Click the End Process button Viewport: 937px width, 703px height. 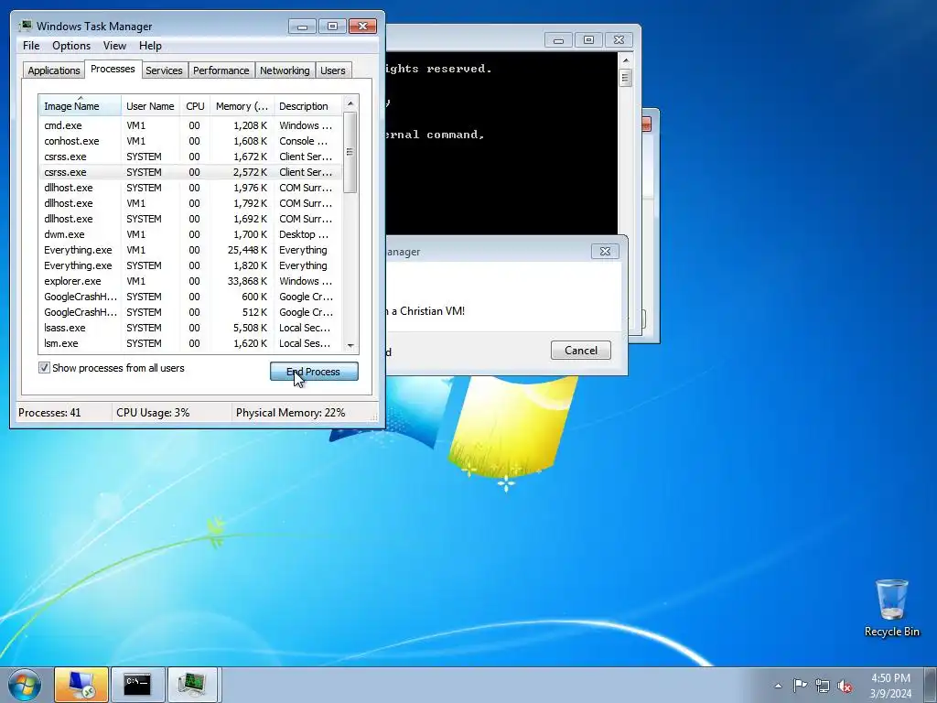pos(314,372)
